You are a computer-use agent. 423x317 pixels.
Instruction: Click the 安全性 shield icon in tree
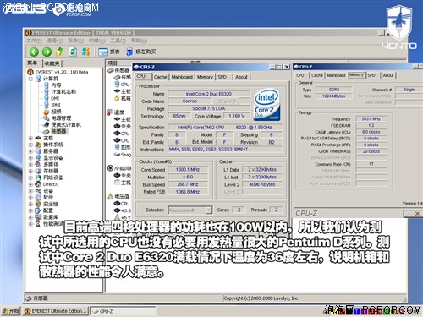[38, 204]
